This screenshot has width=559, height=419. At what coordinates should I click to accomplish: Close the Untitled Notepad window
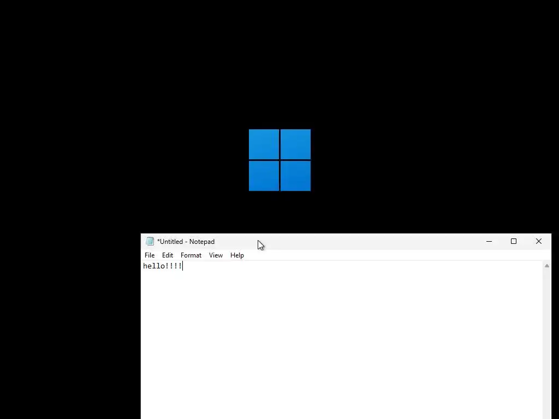click(x=539, y=241)
